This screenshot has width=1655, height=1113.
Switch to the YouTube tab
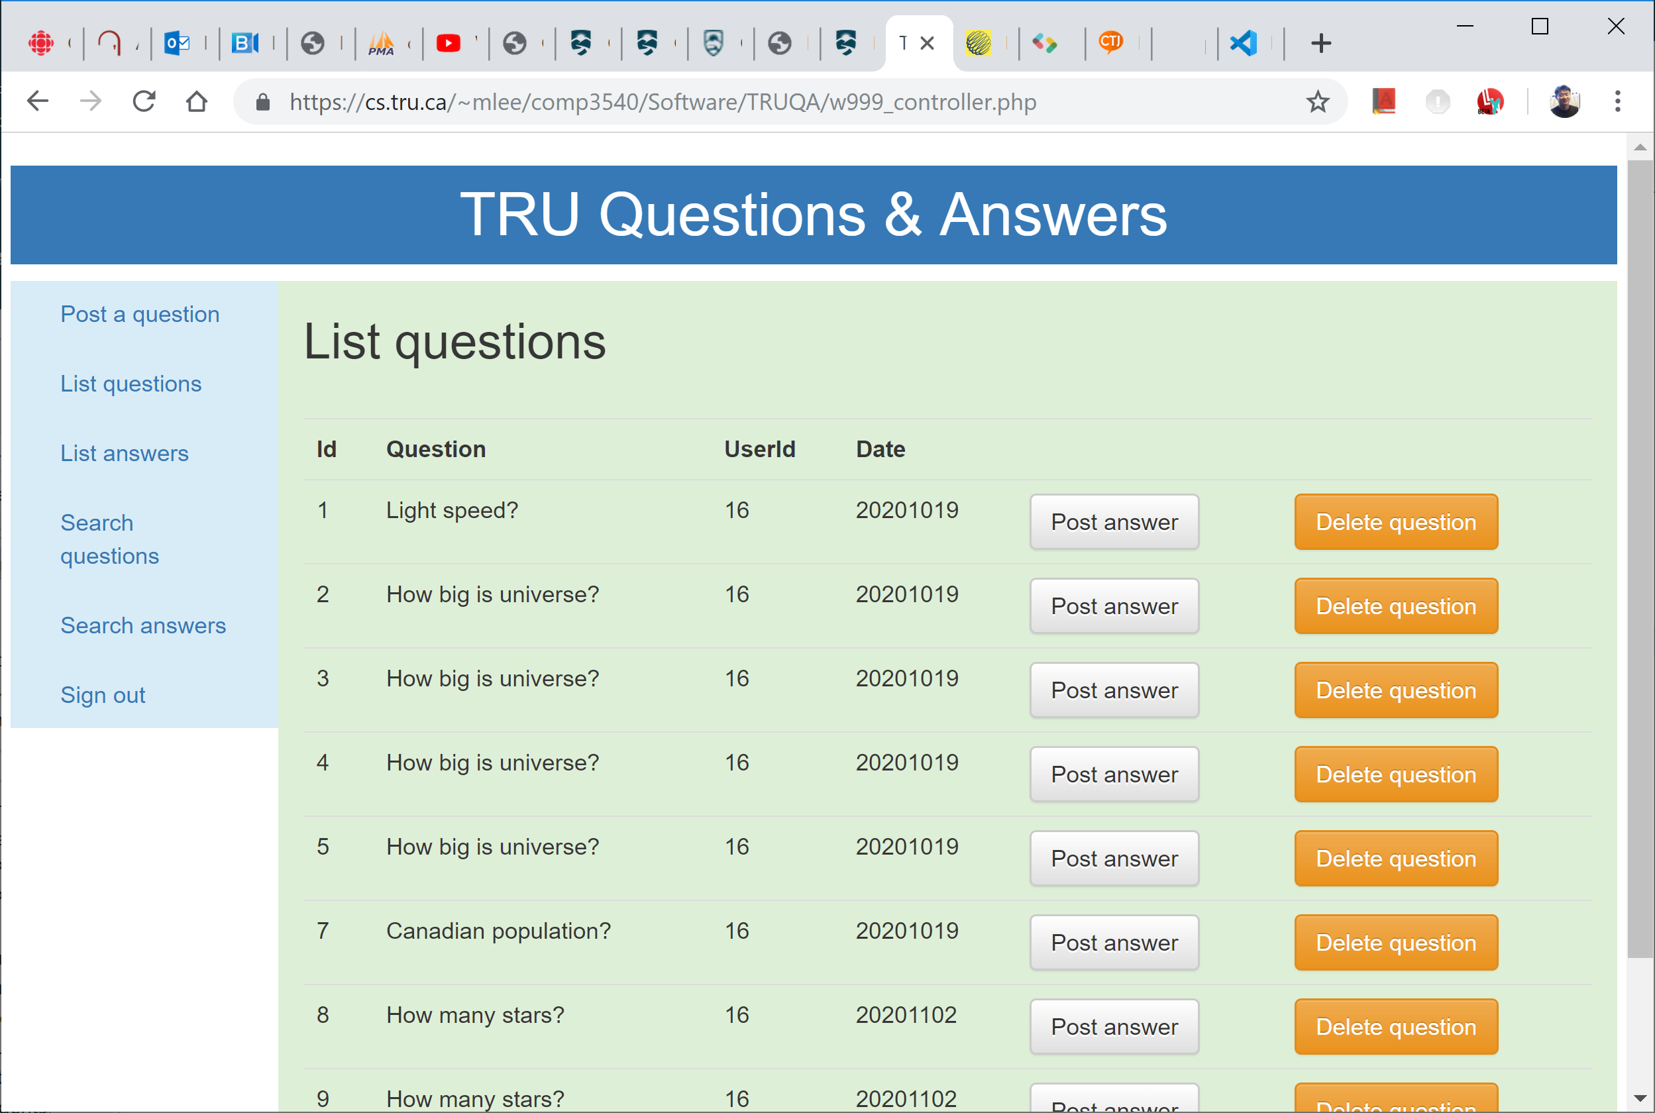tap(448, 43)
